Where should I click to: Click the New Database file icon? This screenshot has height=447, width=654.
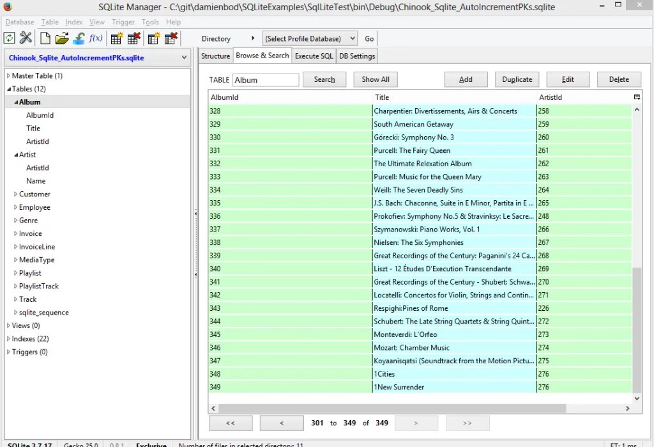pos(45,38)
